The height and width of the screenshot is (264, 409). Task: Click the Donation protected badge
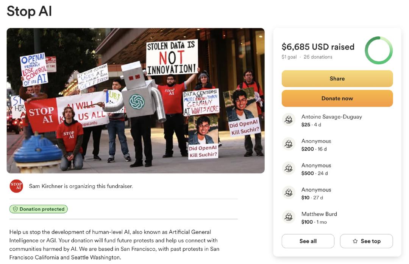[x=39, y=209]
